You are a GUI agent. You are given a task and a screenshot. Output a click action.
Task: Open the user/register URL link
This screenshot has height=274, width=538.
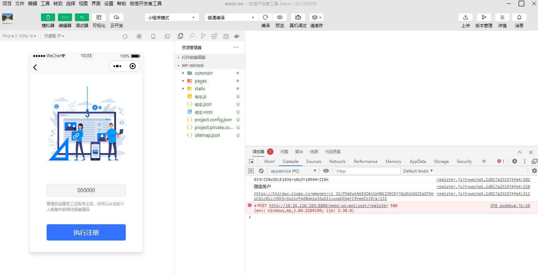click(329, 206)
